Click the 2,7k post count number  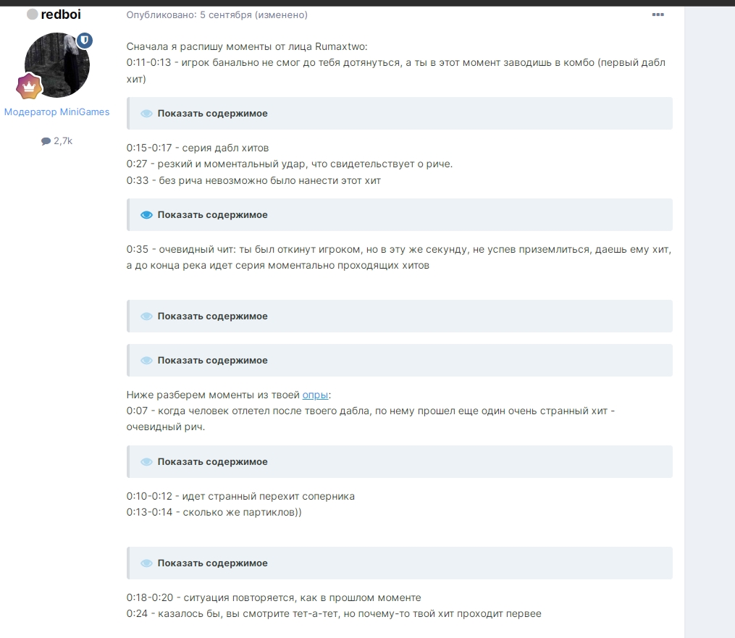(x=63, y=141)
